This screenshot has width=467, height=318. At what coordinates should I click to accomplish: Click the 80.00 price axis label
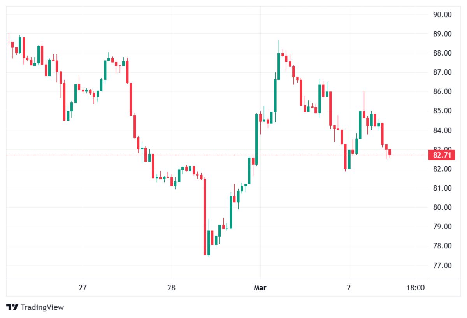442,207
